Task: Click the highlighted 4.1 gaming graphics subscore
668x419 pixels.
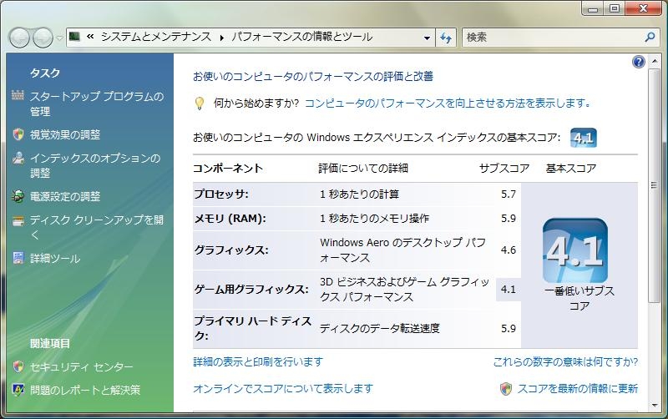Action: click(x=509, y=290)
